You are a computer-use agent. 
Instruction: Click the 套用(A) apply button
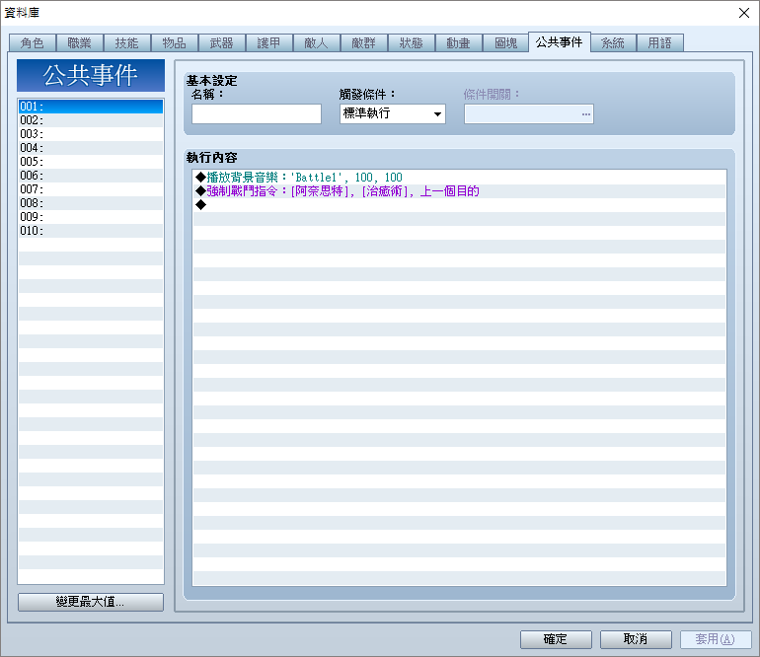(716, 639)
